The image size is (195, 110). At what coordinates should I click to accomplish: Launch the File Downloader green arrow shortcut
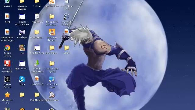tap(37, 63)
